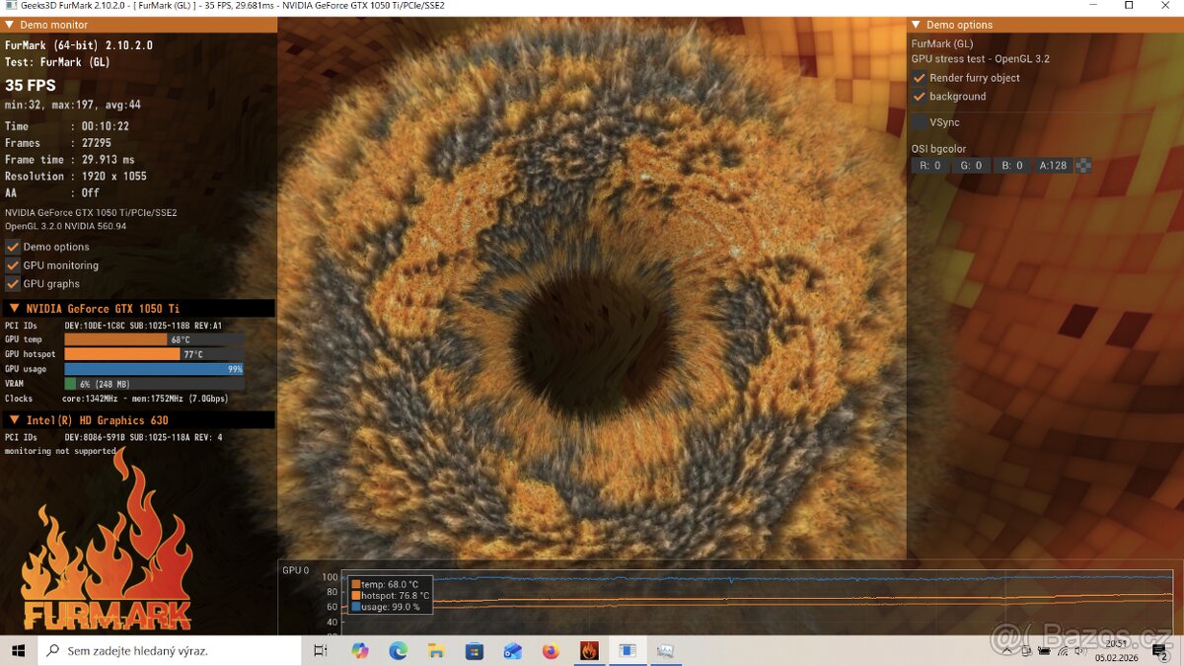The height and width of the screenshot is (666, 1184).
Task: Click the GPU temp 68°C bar
Action: coord(154,339)
